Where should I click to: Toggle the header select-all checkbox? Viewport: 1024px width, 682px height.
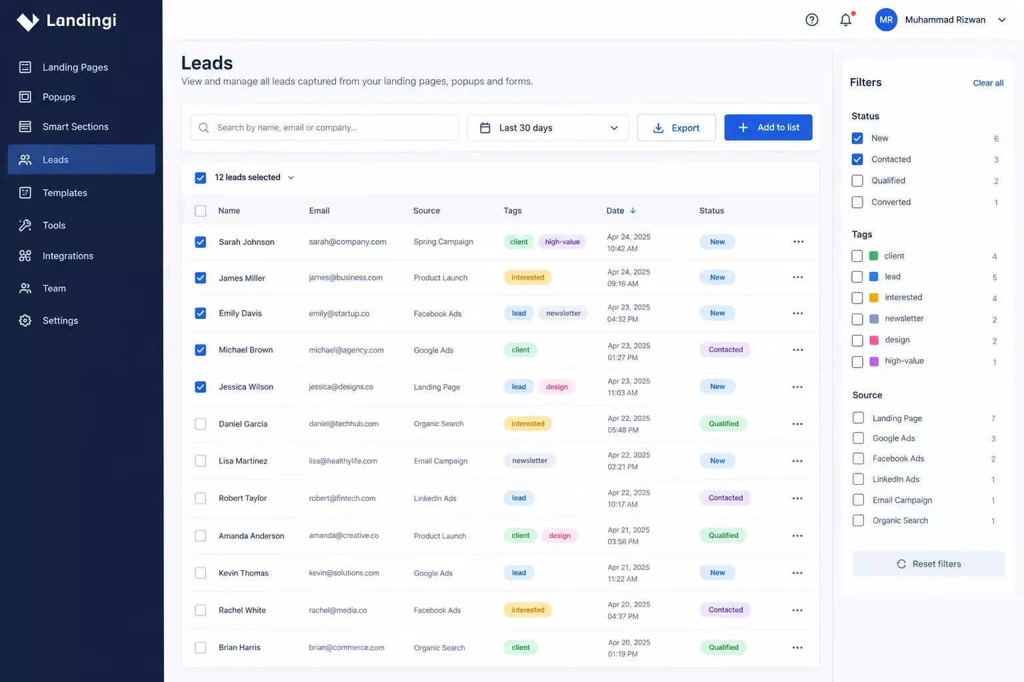point(200,210)
